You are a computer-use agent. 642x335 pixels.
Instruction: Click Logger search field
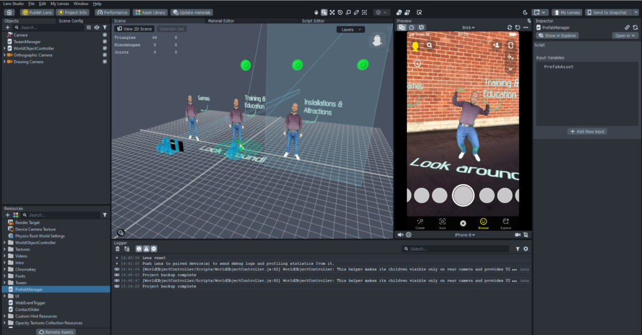click(x=456, y=249)
